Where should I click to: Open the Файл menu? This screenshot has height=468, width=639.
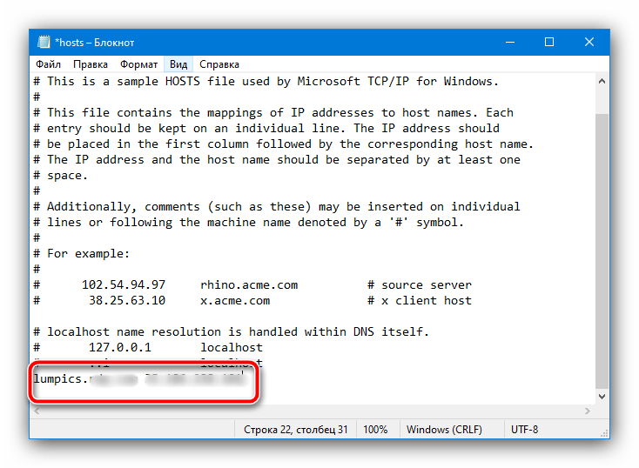pos(48,64)
